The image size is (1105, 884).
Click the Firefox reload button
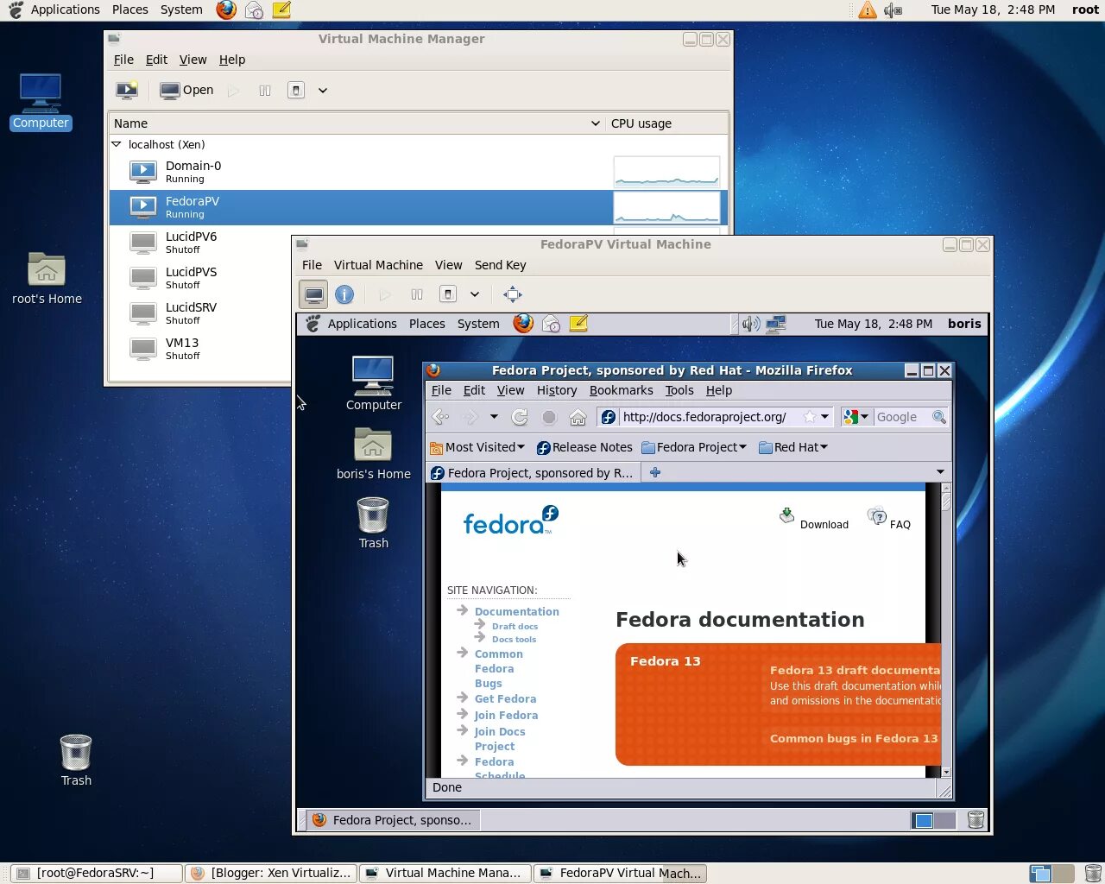click(520, 417)
